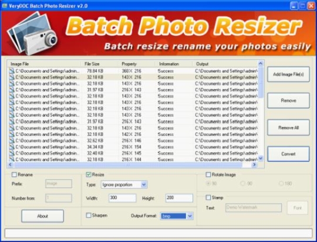Click the file icon of the 216× 144 row
The width and height of the screenshot is (317, 242).
[x=12, y=159]
